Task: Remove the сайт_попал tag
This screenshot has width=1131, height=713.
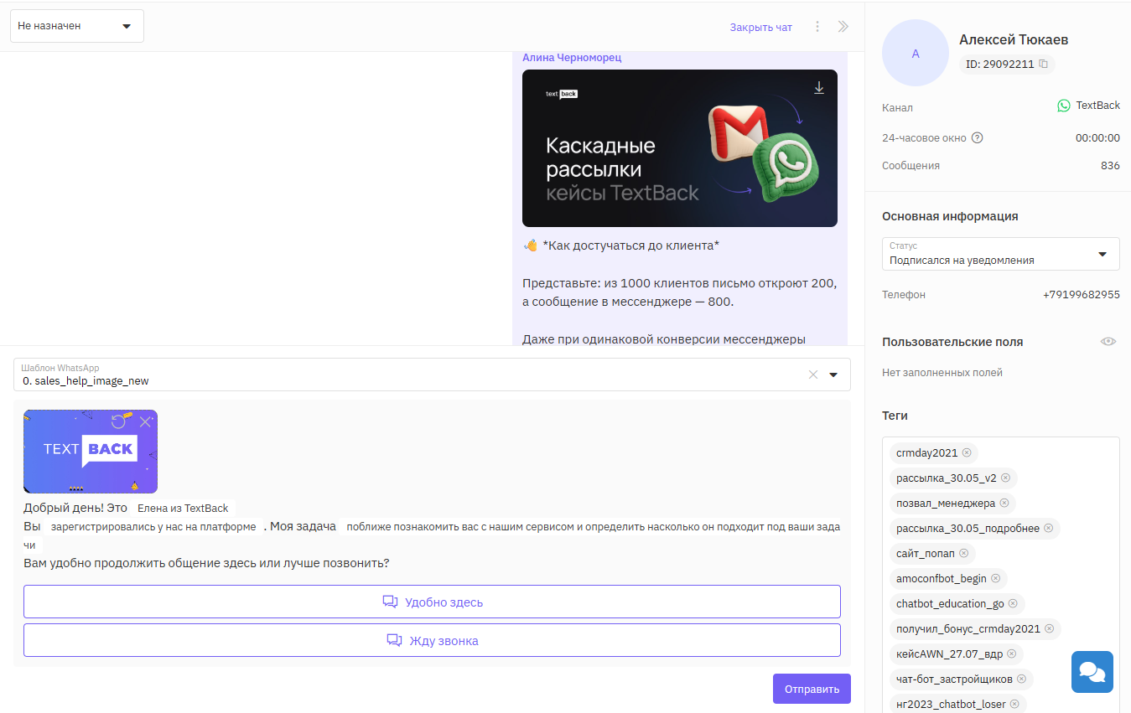Action: [x=963, y=553]
